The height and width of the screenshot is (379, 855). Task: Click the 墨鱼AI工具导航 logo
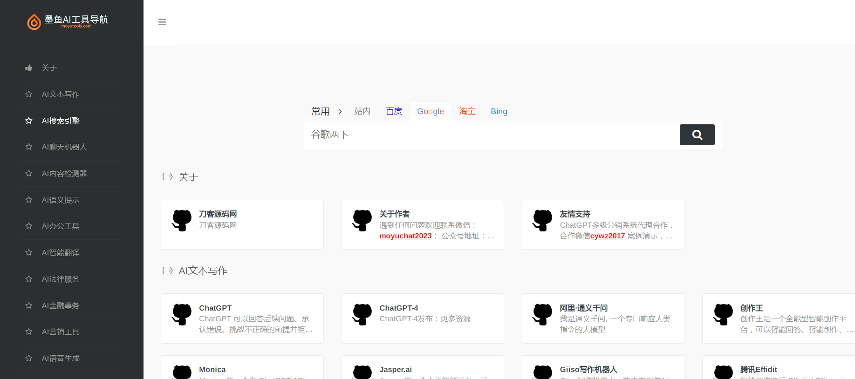pyautogui.click(x=68, y=21)
